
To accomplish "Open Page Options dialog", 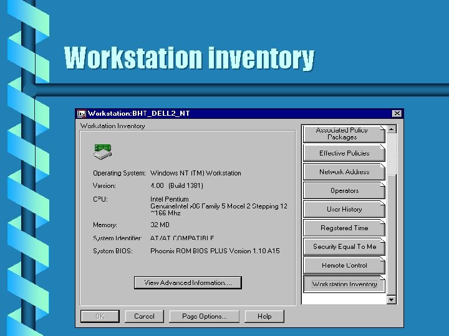I will point(204,316).
